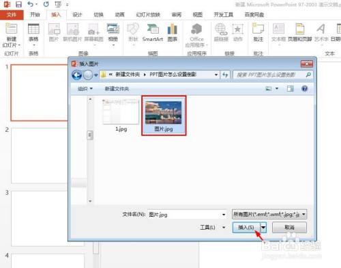The width and height of the screenshot is (341, 268).
Task: Click the refresh icon beside address bar
Action: tap(225, 75)
